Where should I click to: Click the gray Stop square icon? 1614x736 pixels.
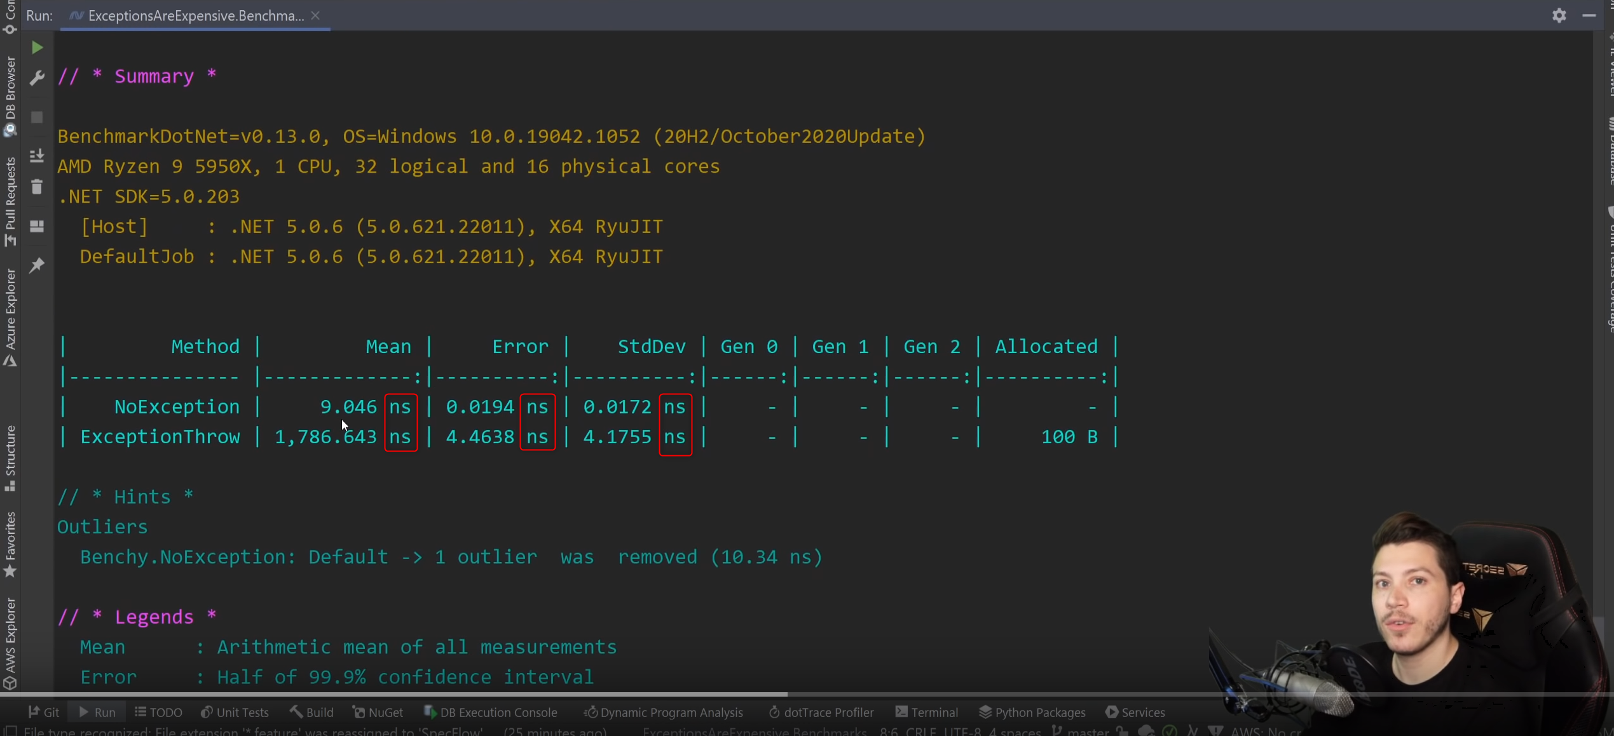[x=37, y=117]
